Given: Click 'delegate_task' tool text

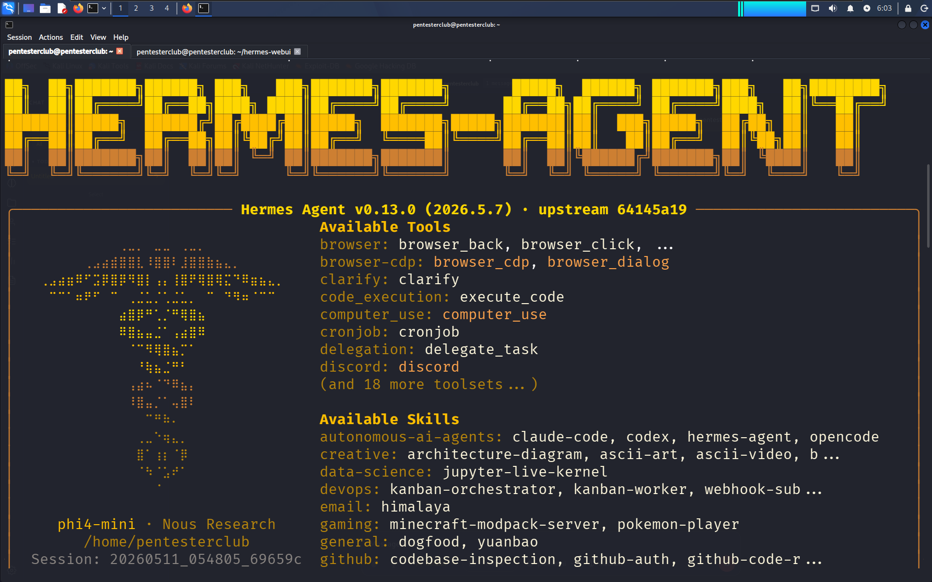Looking at the screenshot, I should (481, 349).
